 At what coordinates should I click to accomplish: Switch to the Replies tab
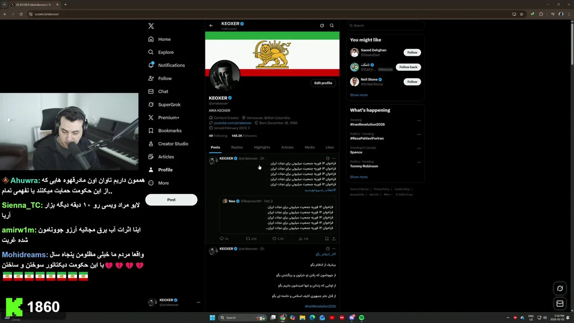pyautogui.click(x=237, y=147)
